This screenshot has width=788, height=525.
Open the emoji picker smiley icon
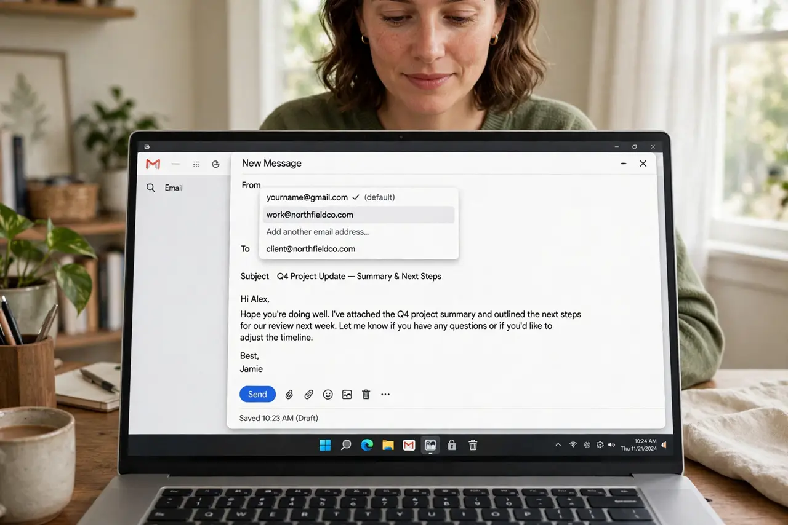coord(328,395)
